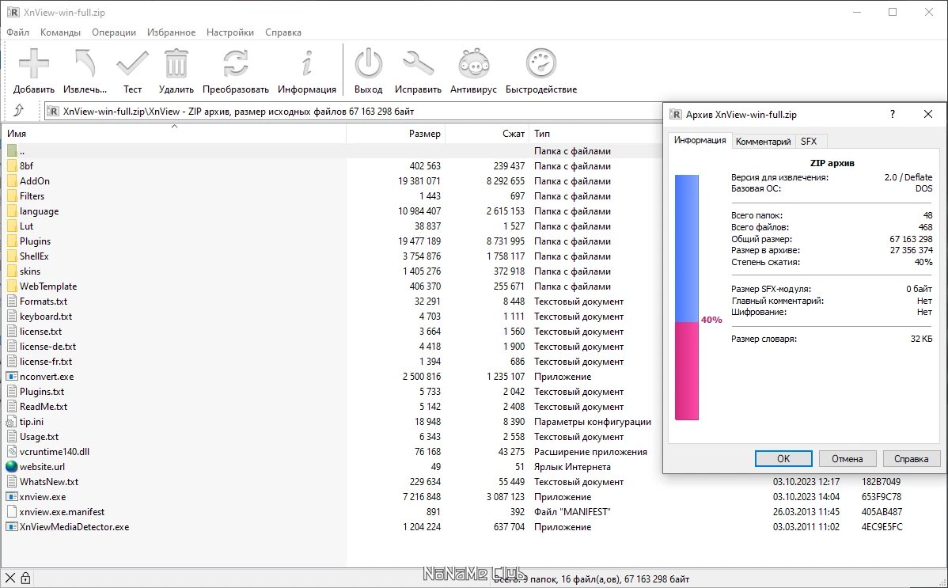Launch the Антивирус scan icon
The width and height of the screenshot is (948, 588).
coord(473,63)
